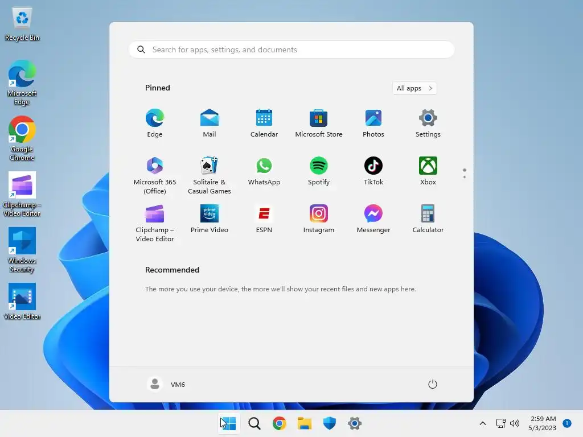Open Settings from the pinned apps
This screenshot has height=437, width=583.
[428, 123]
